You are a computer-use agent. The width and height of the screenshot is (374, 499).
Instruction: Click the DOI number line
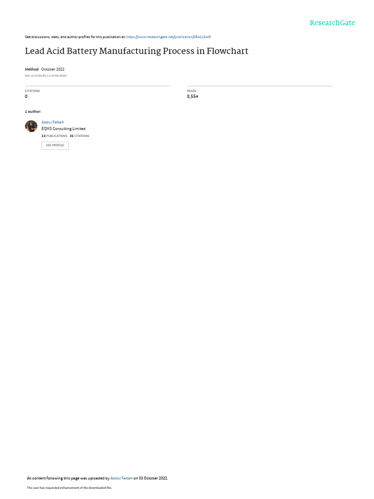click(x=45, y=76)
